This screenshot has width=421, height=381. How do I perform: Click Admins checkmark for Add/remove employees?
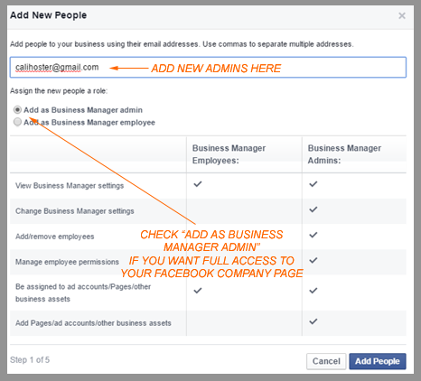pos(313,235)
